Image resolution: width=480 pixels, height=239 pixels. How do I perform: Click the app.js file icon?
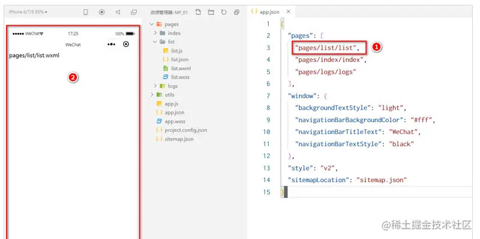tap(159, 104)
